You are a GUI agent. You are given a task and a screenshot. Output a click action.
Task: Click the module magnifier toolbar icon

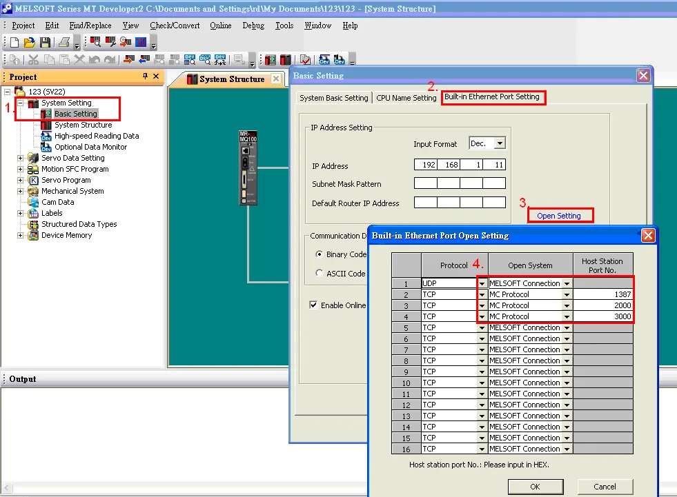(x=95, y=42)
